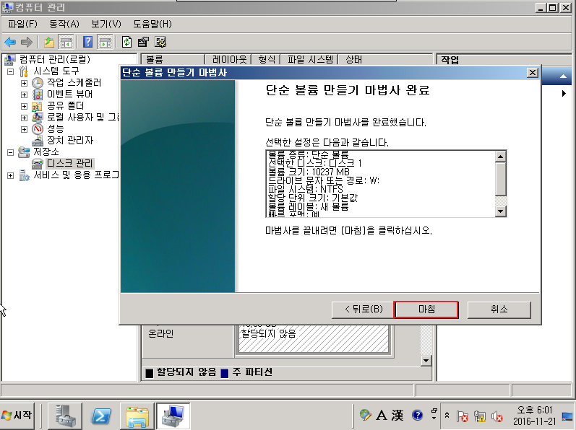576x430 pixels.
Task: Click the 볼륨 크기: 10237 MB line
Action: tap(309, 172)
